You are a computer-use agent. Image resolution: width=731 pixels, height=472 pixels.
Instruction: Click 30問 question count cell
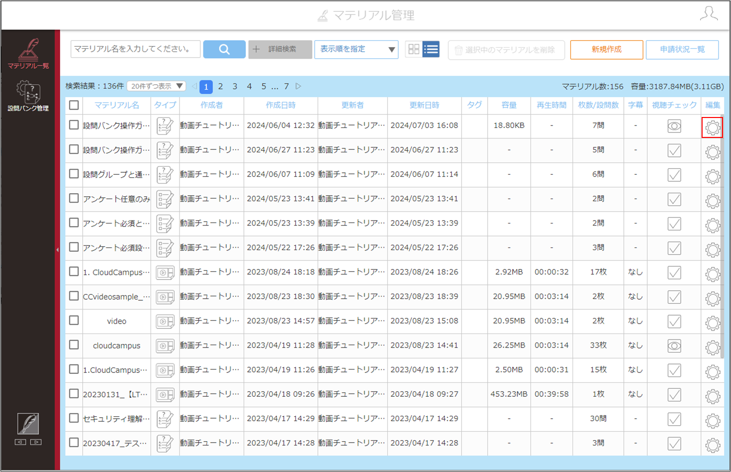598,418
